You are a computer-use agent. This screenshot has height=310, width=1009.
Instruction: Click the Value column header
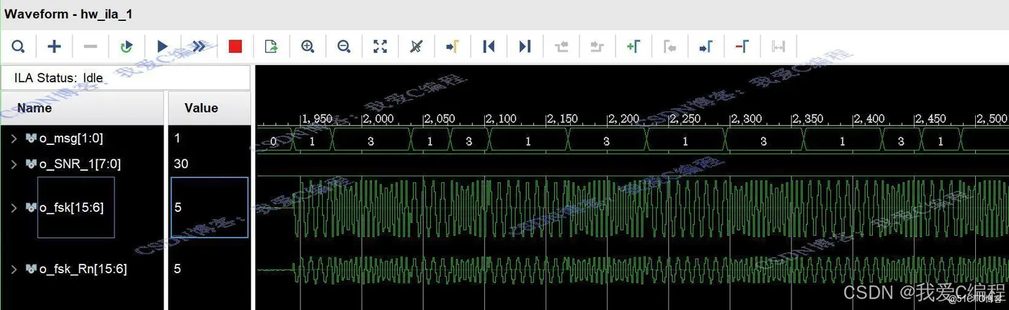click(201, 108)
